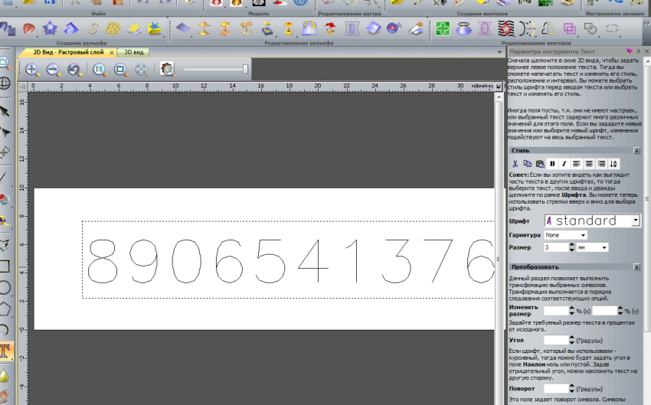Click the overlapping rectangle and circle trim icon
This screenshot has height=405, width=651.
[x=590, y=28]
